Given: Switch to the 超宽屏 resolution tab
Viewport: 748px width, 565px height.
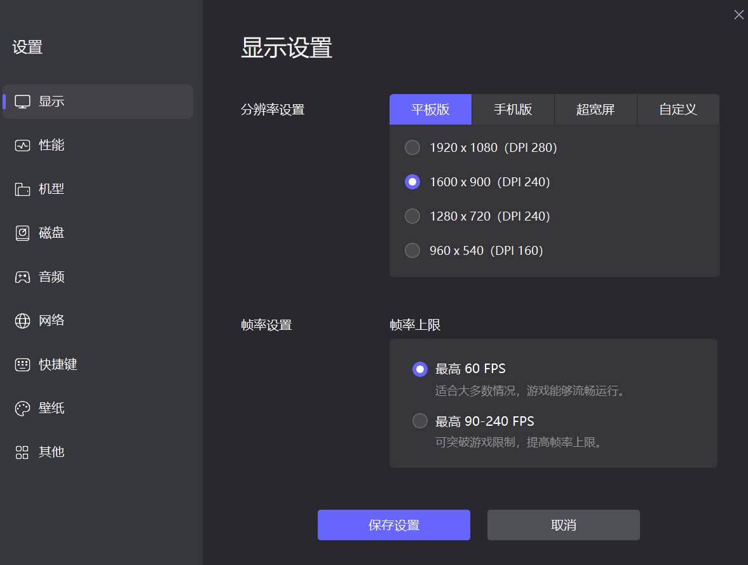Looking at the screenshot, I should click(x=595, y=109).
